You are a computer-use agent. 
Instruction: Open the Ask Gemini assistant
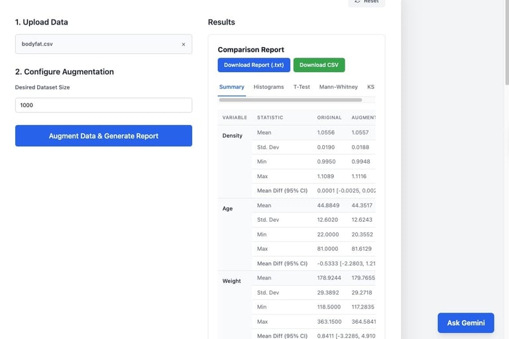click(x=465, y=322)
